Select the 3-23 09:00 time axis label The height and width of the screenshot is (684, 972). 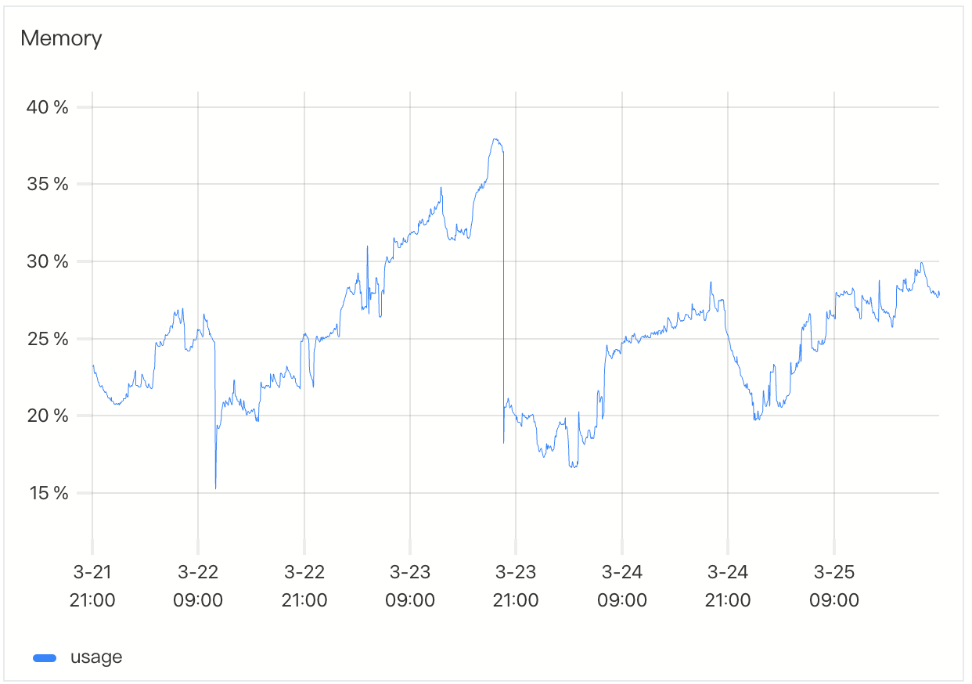(410, 586)
